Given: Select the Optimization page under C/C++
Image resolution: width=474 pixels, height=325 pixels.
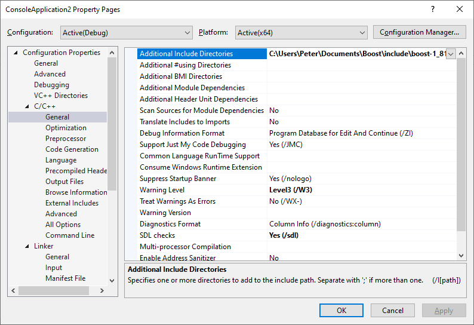Looking at the screenshot, I should [66, 128].
